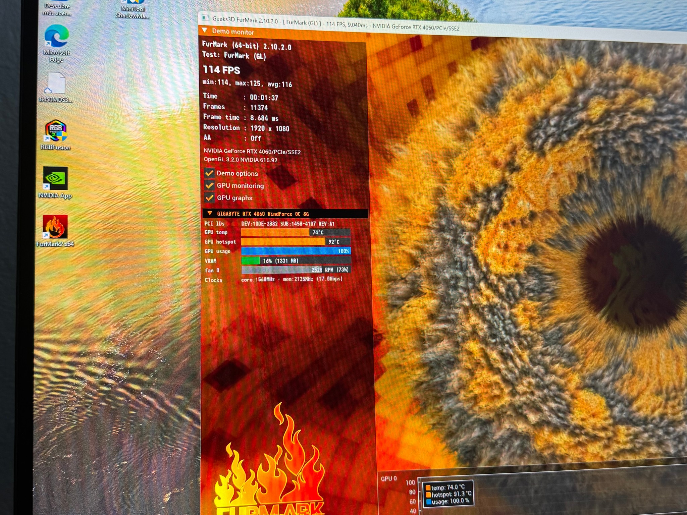Click the FurMark (64-bit) 2.10.2.0 heading
This screenshot has height=515, width=687.
(x=247, y=45)
